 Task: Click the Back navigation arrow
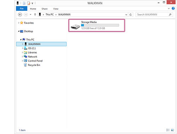coord(20,14)
